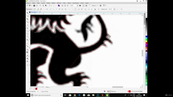Open Chrome from the taskbar
This screenshot has height=97, width=173.
click(75, 95)
